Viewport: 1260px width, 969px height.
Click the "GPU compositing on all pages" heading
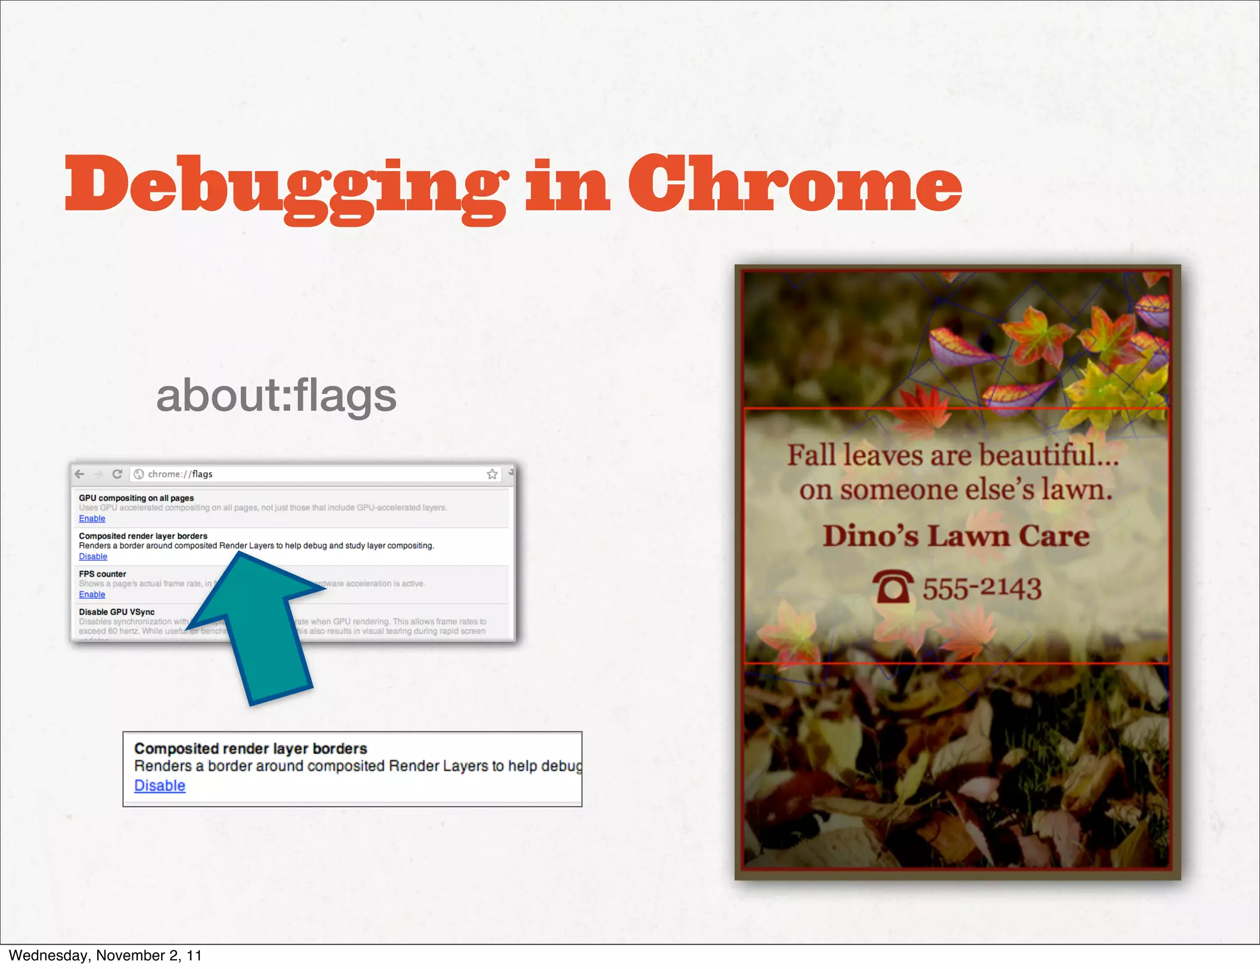tap(136, 498)
